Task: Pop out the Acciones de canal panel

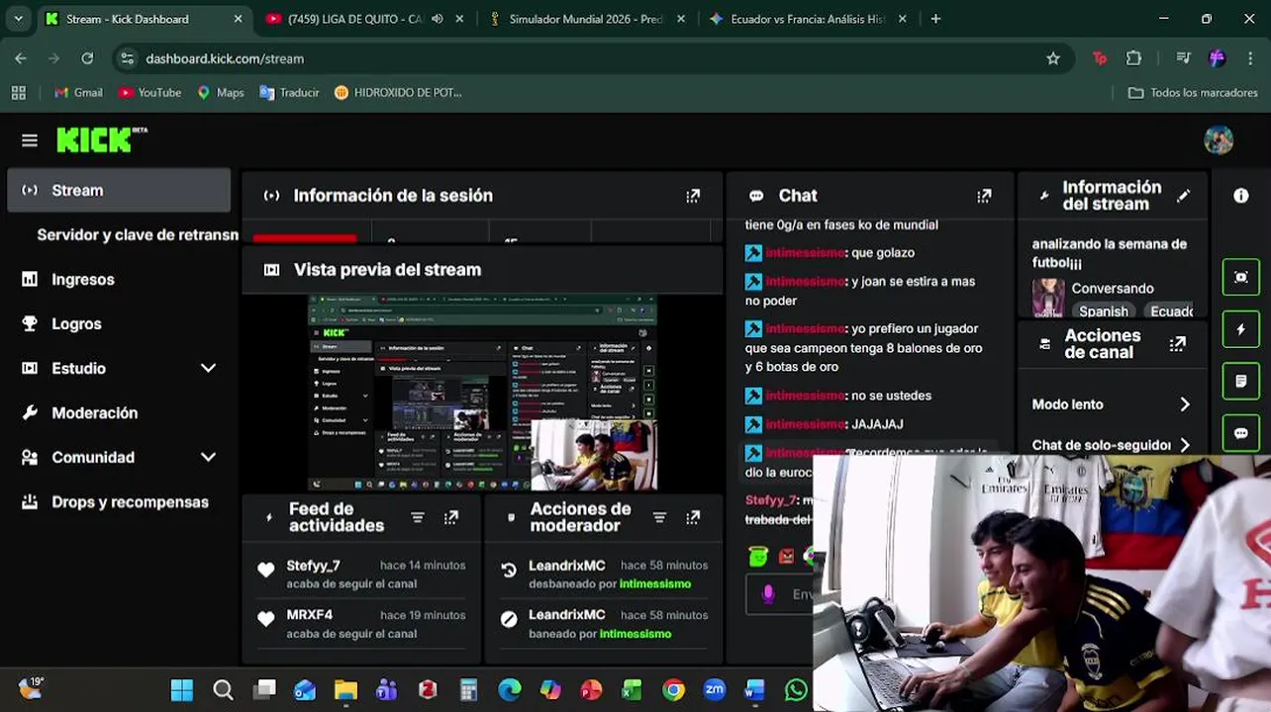Action: (x=1177, y=344)
